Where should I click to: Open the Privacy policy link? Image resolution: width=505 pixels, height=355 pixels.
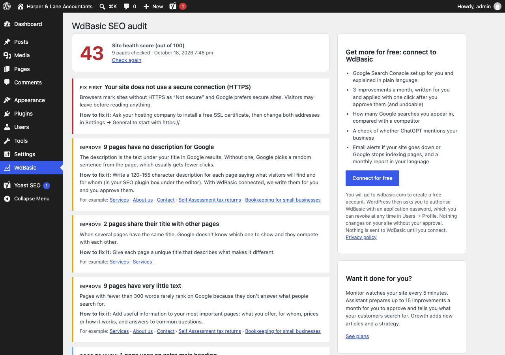(361, 237)
